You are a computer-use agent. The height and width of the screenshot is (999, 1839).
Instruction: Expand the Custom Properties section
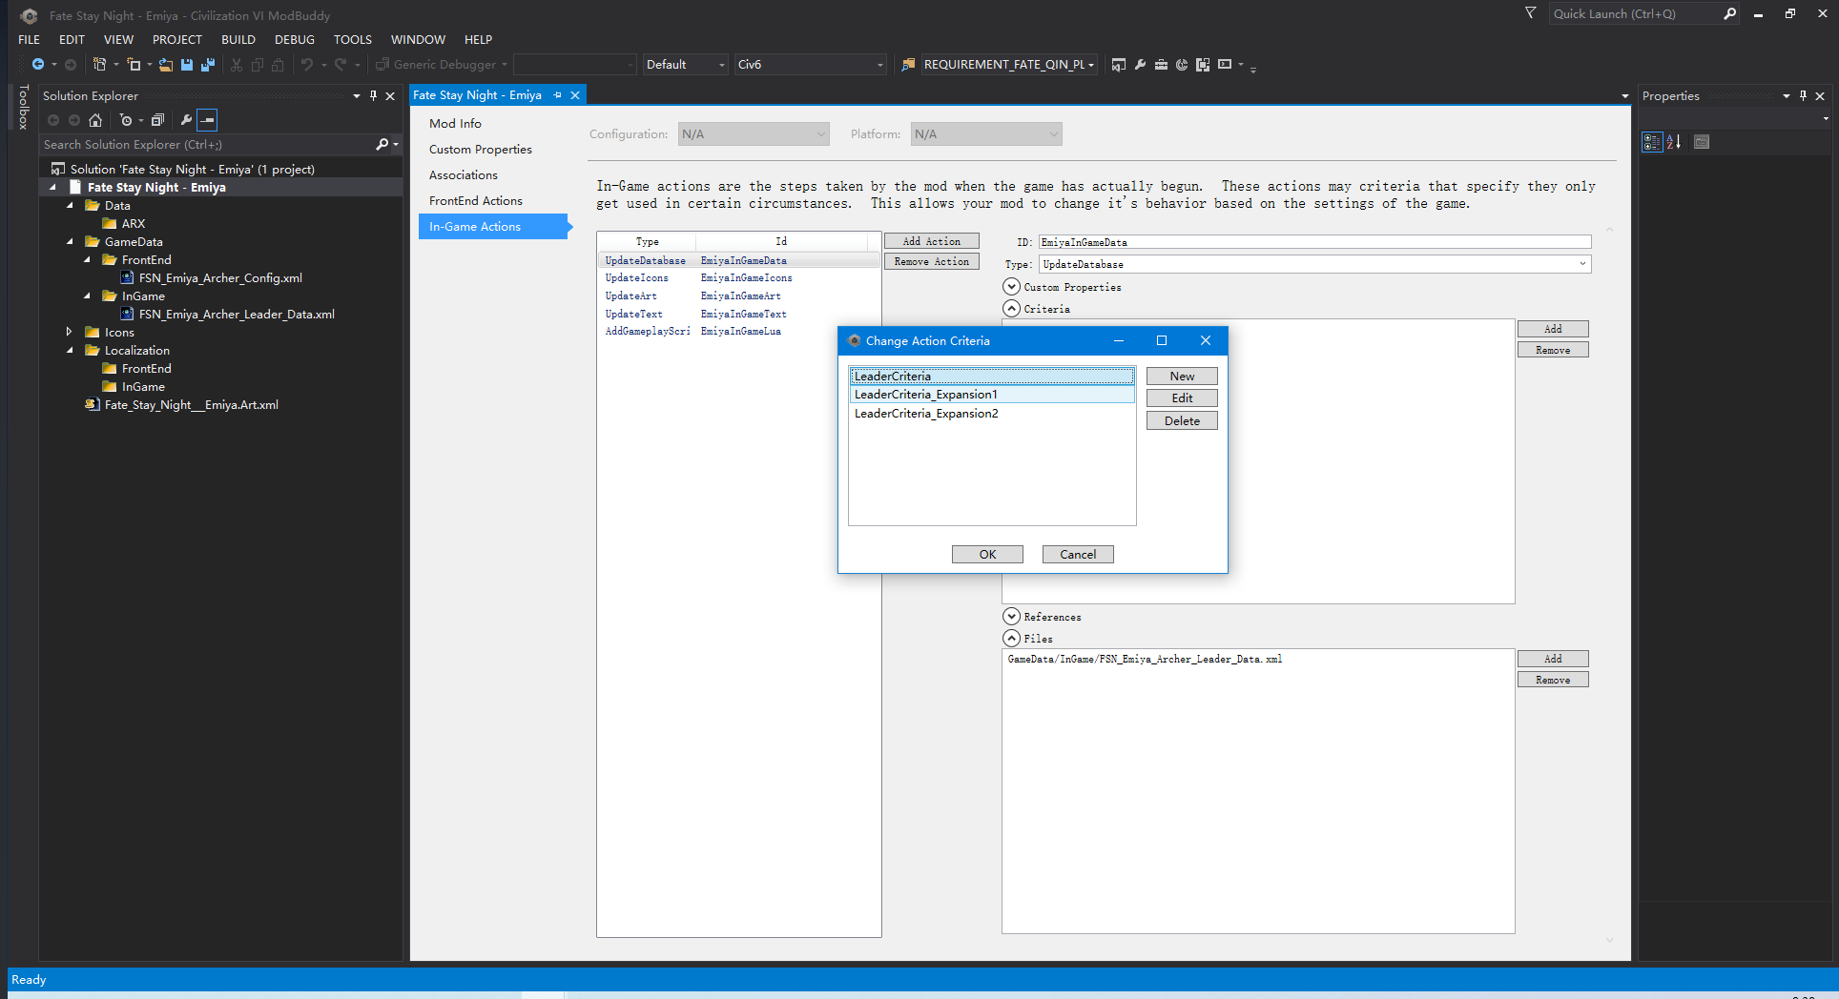pos(1012,287)
